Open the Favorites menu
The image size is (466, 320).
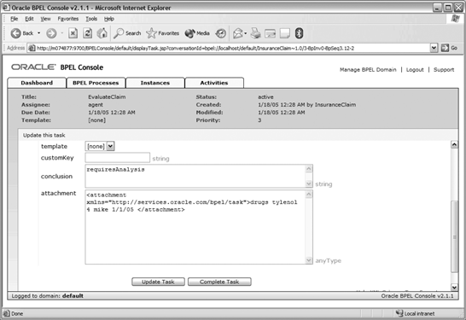pos(68,19)
